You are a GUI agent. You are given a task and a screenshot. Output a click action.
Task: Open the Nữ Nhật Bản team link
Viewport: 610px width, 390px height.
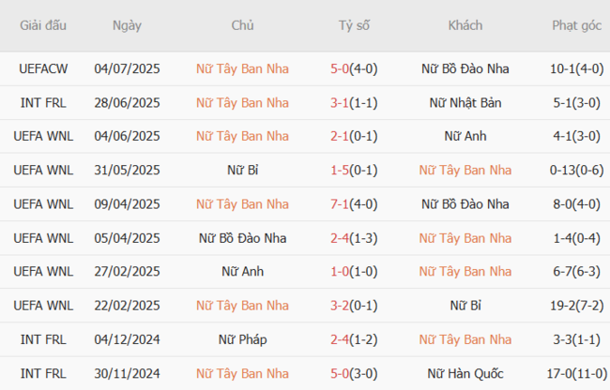465,102
